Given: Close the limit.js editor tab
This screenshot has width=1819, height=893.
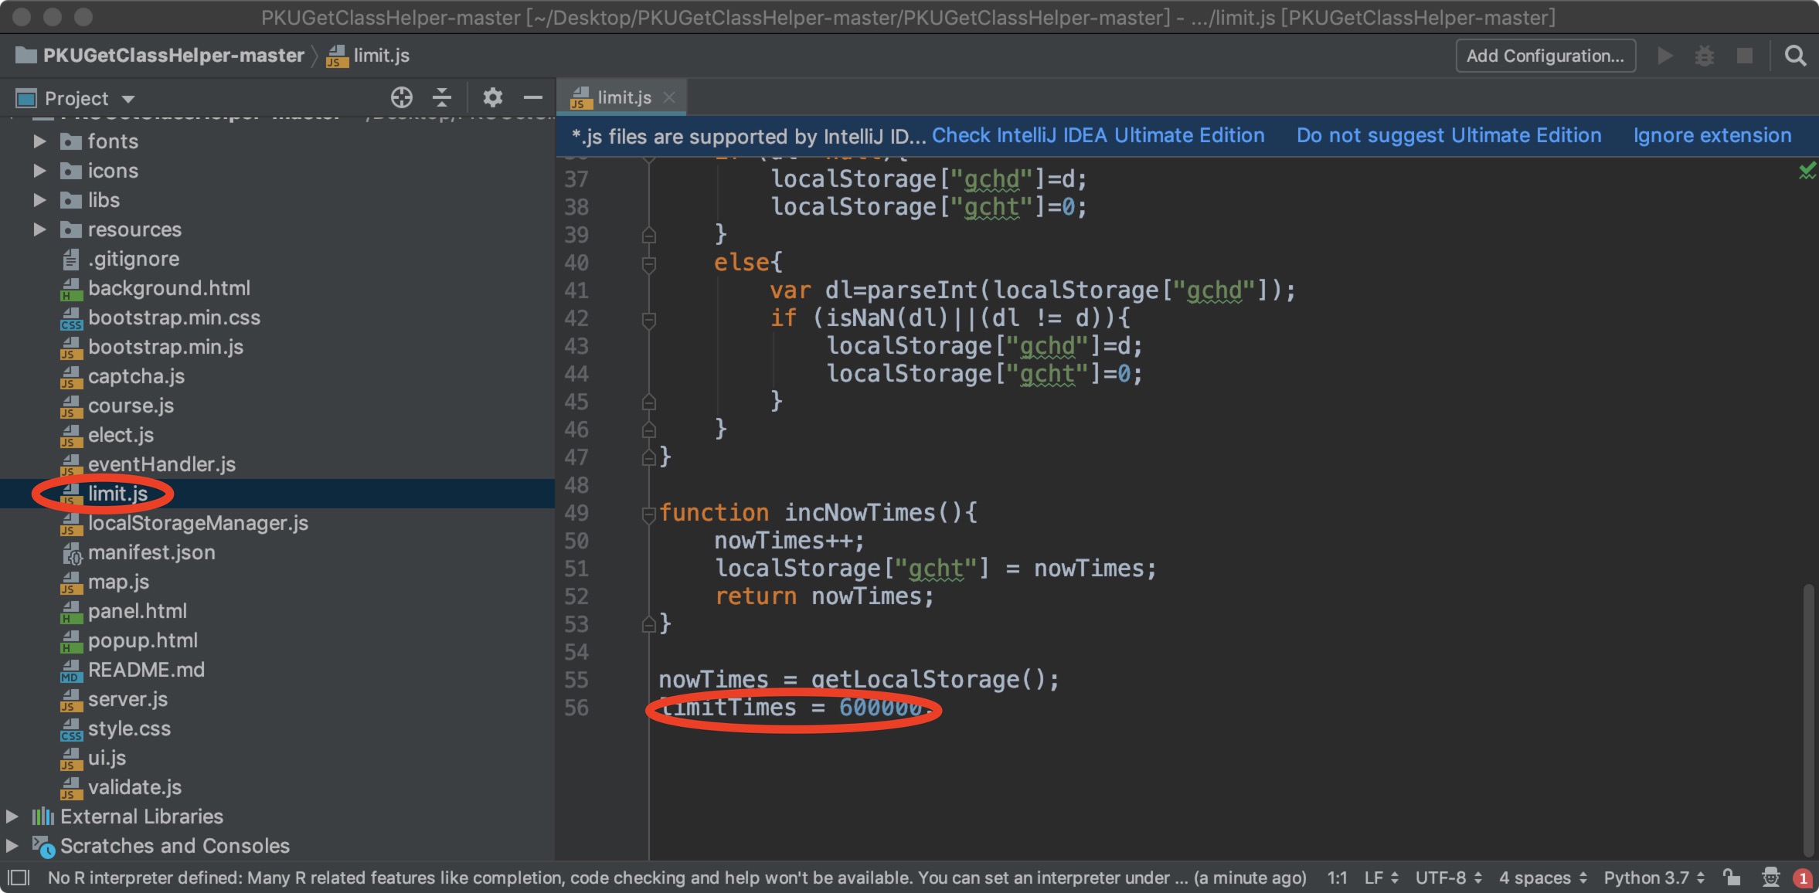Looking at the screenshot, I should (x=669, y=97).
